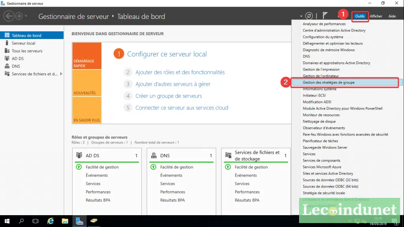This screenshot has width=404, height=227.
Task: Choose Configuration du système
Action: click(323, 37)
